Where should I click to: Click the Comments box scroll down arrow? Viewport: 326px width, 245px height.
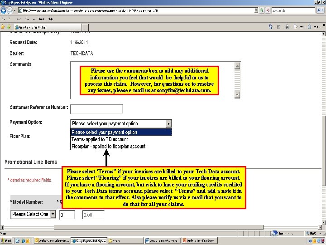[237, 94]
